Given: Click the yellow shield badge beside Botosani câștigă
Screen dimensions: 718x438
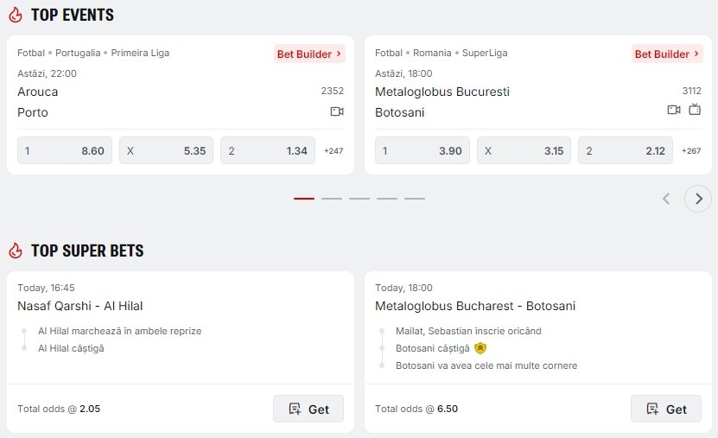Looking at the screenshot, I should tap(480, 348).
